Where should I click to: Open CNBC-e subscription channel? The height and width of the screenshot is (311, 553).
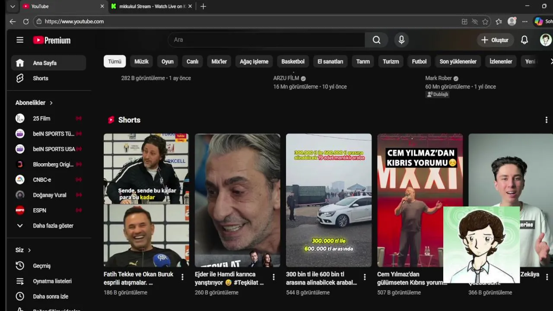49,180
